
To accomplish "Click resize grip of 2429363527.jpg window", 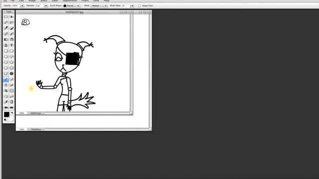I will pos(131,113).
